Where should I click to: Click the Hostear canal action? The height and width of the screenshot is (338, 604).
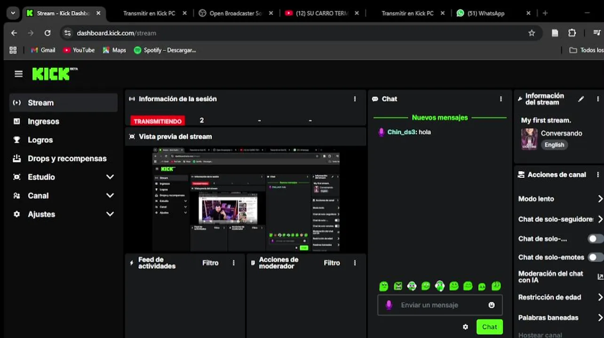pos(540,335)
